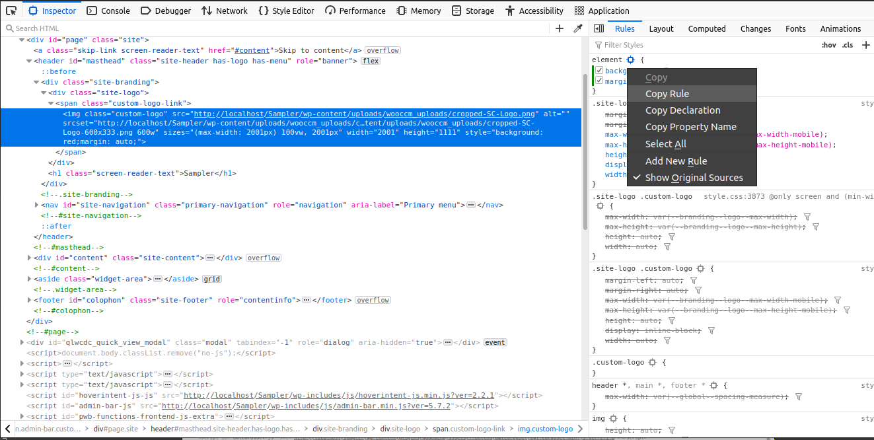
Task: Click the grid badge on aside
Action: 211,279
